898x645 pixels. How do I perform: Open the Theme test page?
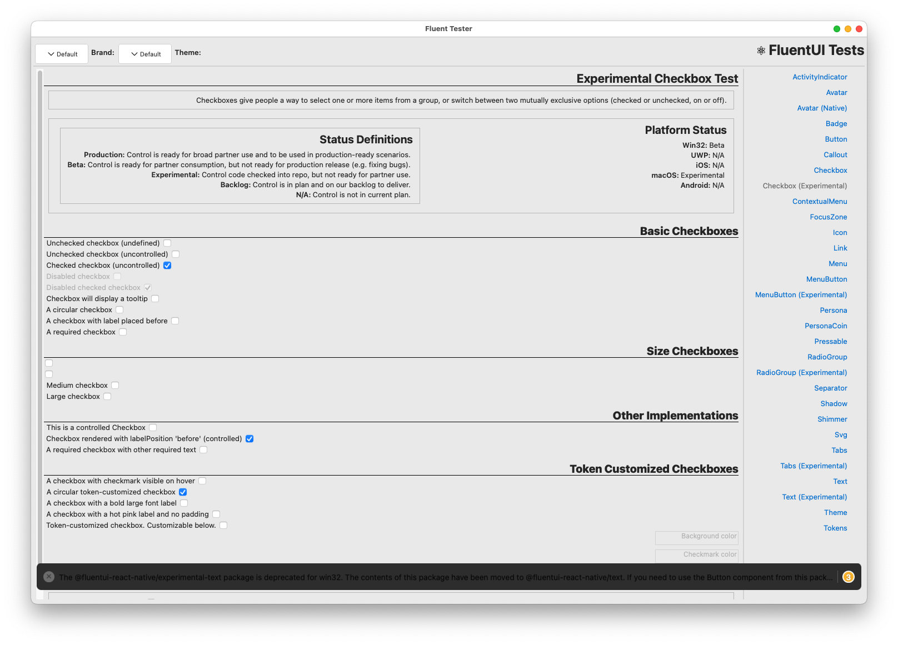click(836, 512)
